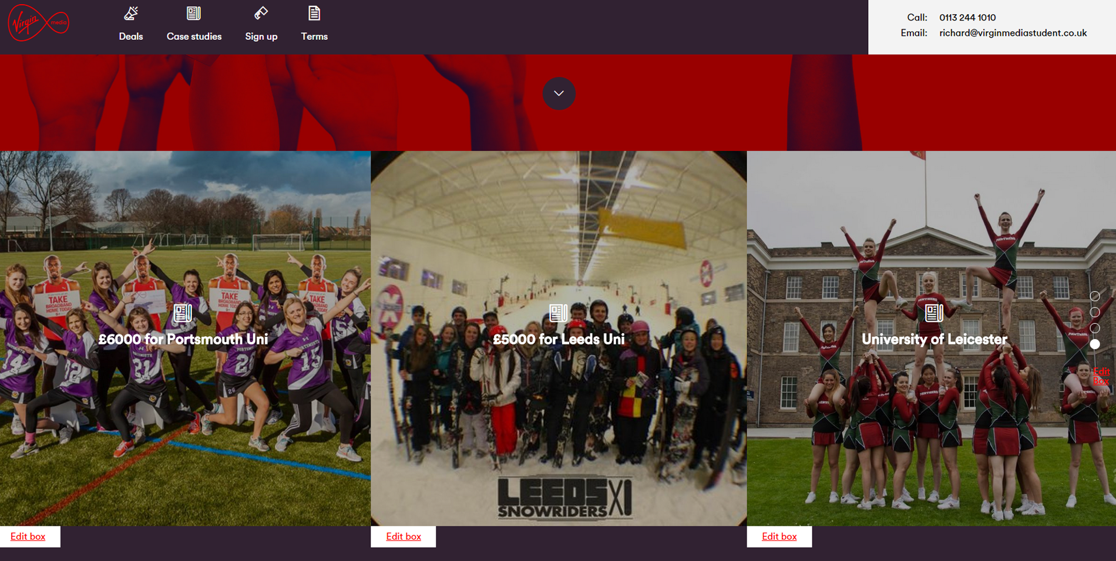Viewport: 1116px width, 561px height.
Task: Click the Sign up pencil icon
Action: pos(261,13)
